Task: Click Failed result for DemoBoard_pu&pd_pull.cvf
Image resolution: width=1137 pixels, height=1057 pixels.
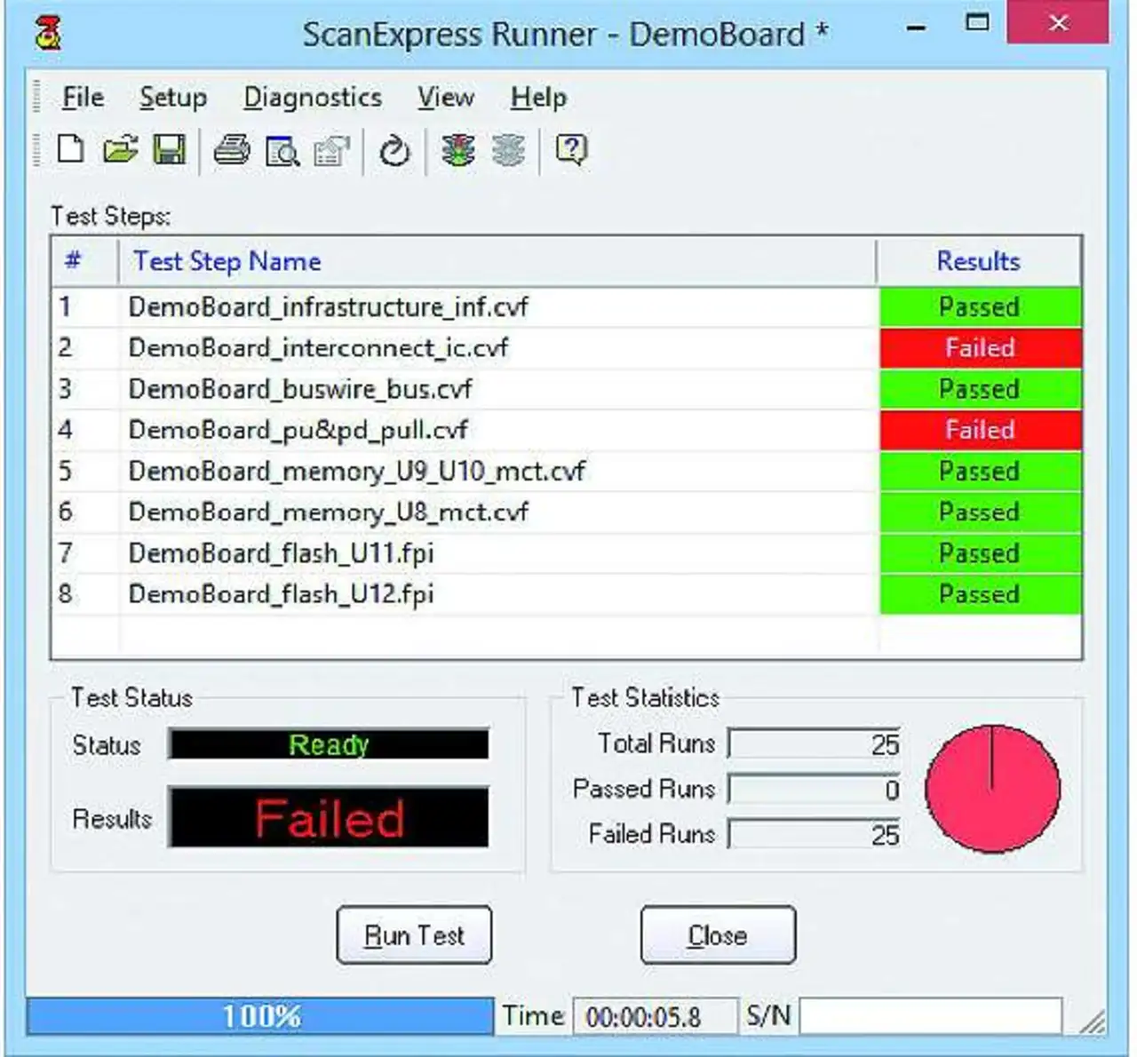Action: tap(980, 431)
